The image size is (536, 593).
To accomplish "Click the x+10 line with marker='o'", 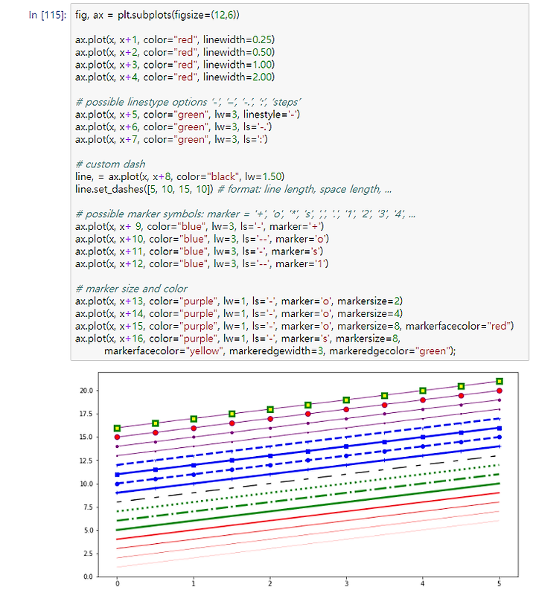I will click(202, 239).
